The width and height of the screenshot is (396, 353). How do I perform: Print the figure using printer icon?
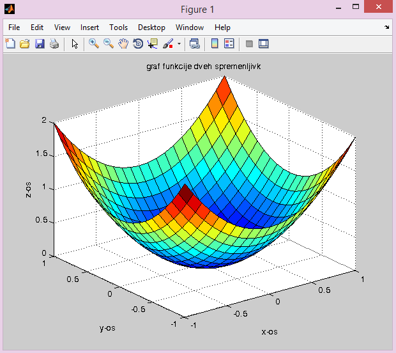pos(54,44)
